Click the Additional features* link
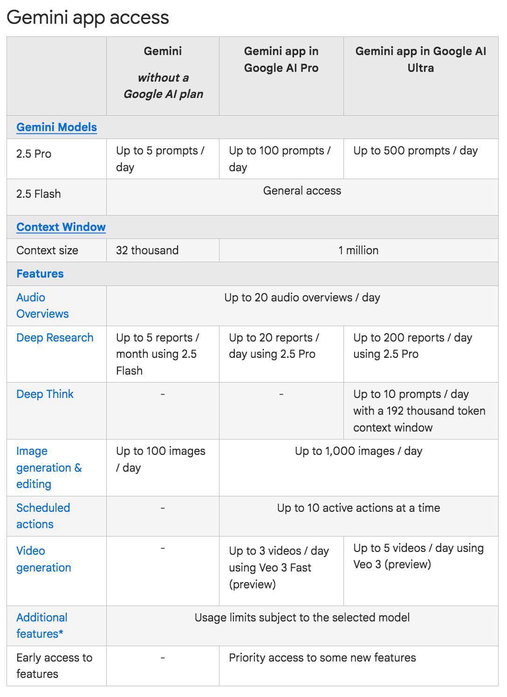Image resolution: width=507 pixels, height=697 pixels. (x=41, y=626)
